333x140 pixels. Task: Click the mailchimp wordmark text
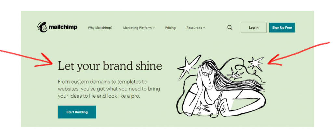click(63, 27)
